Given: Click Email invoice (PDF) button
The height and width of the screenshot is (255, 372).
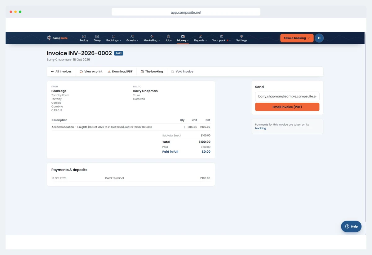Looking at the screenshot, I should pos(287,107).
